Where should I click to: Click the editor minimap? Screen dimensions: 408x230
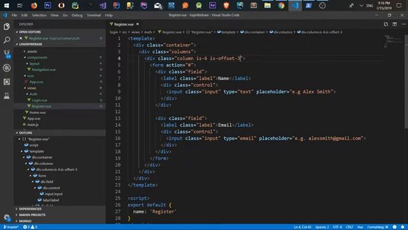pos(393,41)
